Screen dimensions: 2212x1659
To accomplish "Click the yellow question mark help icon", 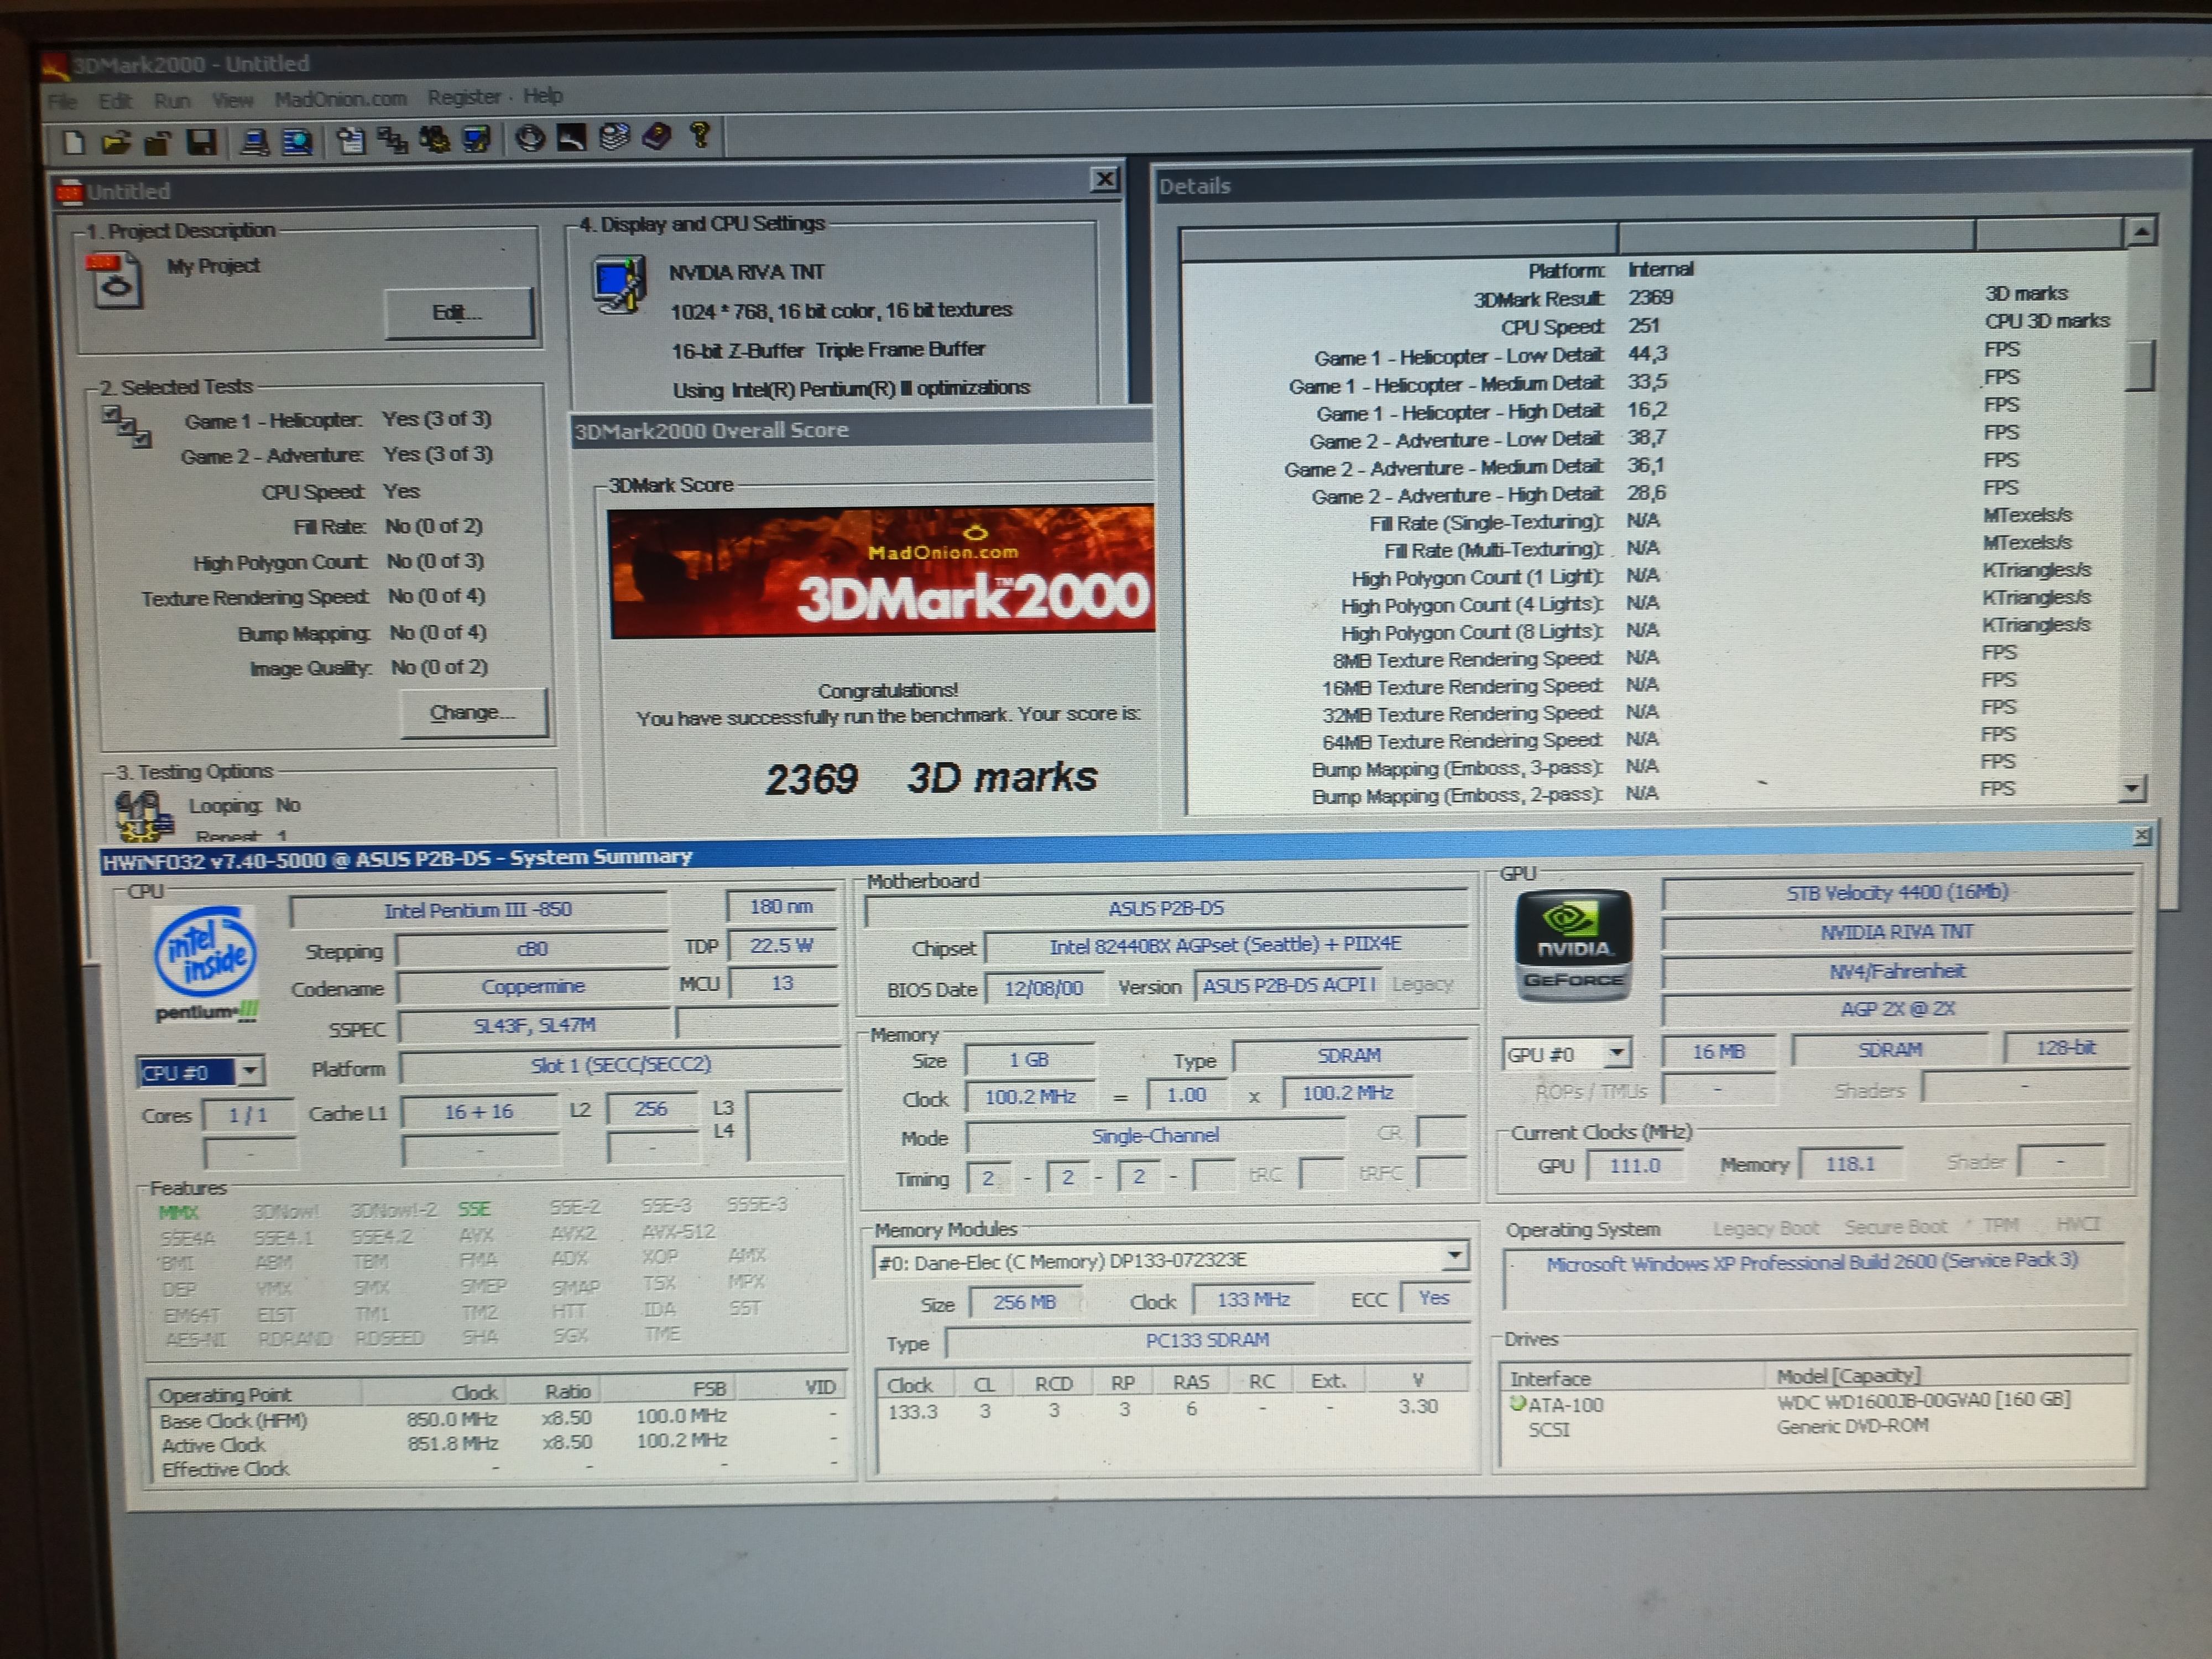I will 700,135.
